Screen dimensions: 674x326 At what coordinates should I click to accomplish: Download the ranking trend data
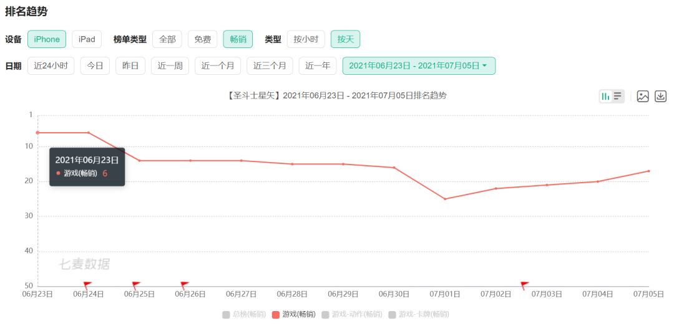tap(660, 96)
